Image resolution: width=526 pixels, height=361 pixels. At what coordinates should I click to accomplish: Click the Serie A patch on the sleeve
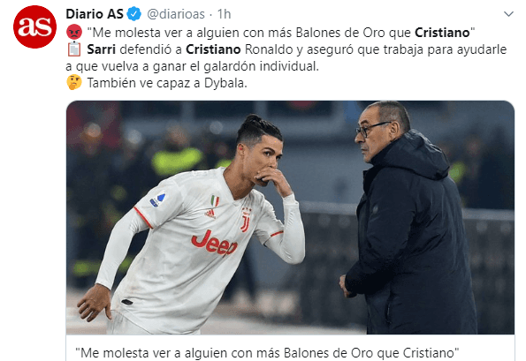click(157, 200)
